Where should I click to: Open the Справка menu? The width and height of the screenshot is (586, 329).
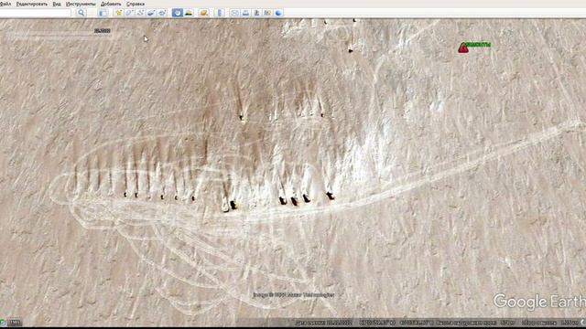(136, 4)
